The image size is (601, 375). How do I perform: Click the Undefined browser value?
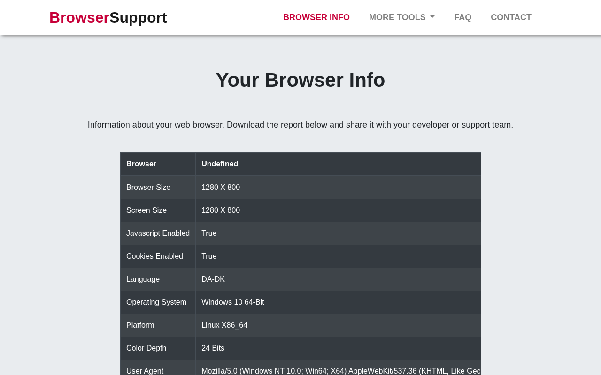click(x=220, y=164)
